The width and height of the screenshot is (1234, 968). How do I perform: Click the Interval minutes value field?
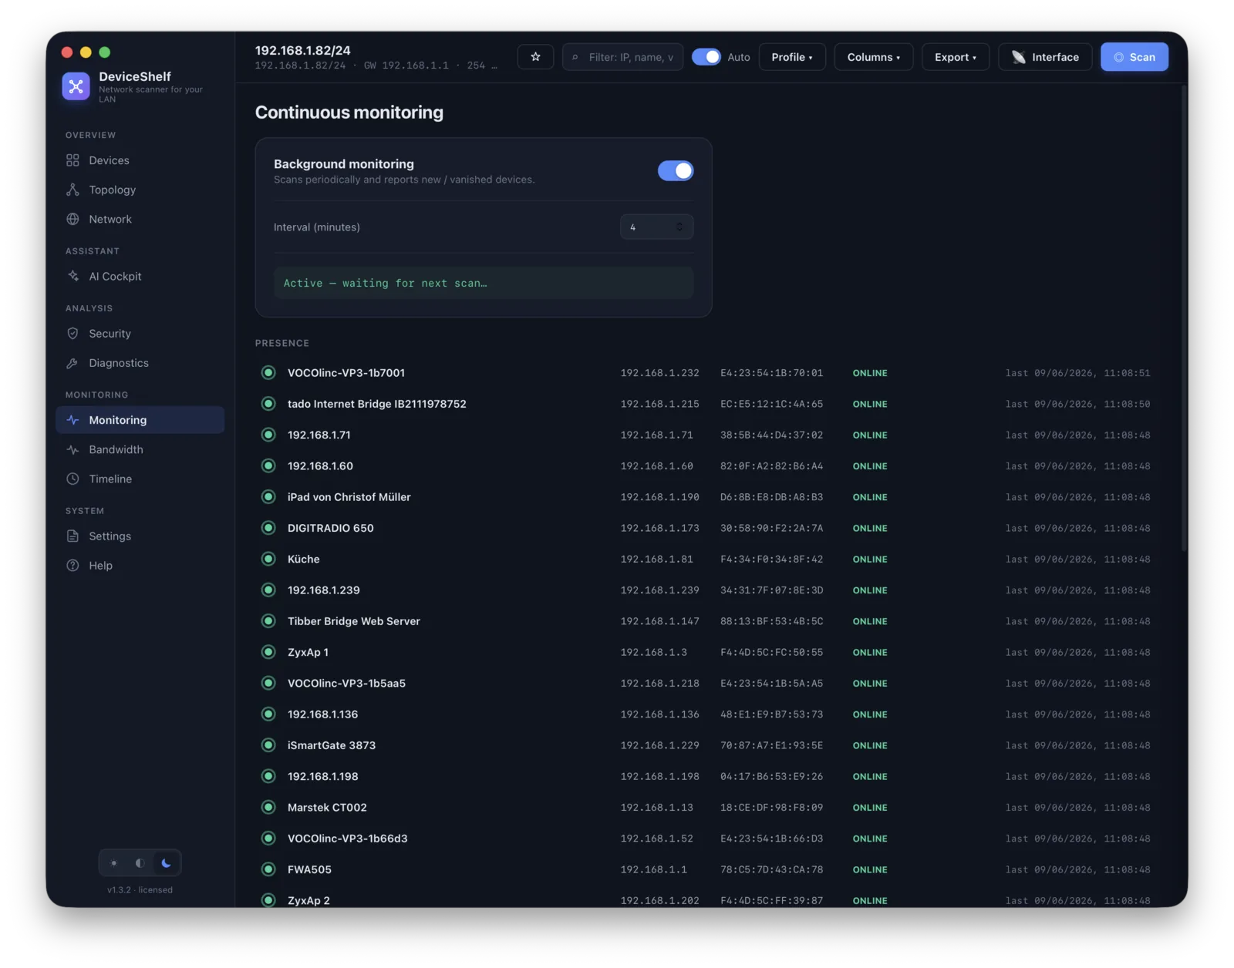click(656, 227)
